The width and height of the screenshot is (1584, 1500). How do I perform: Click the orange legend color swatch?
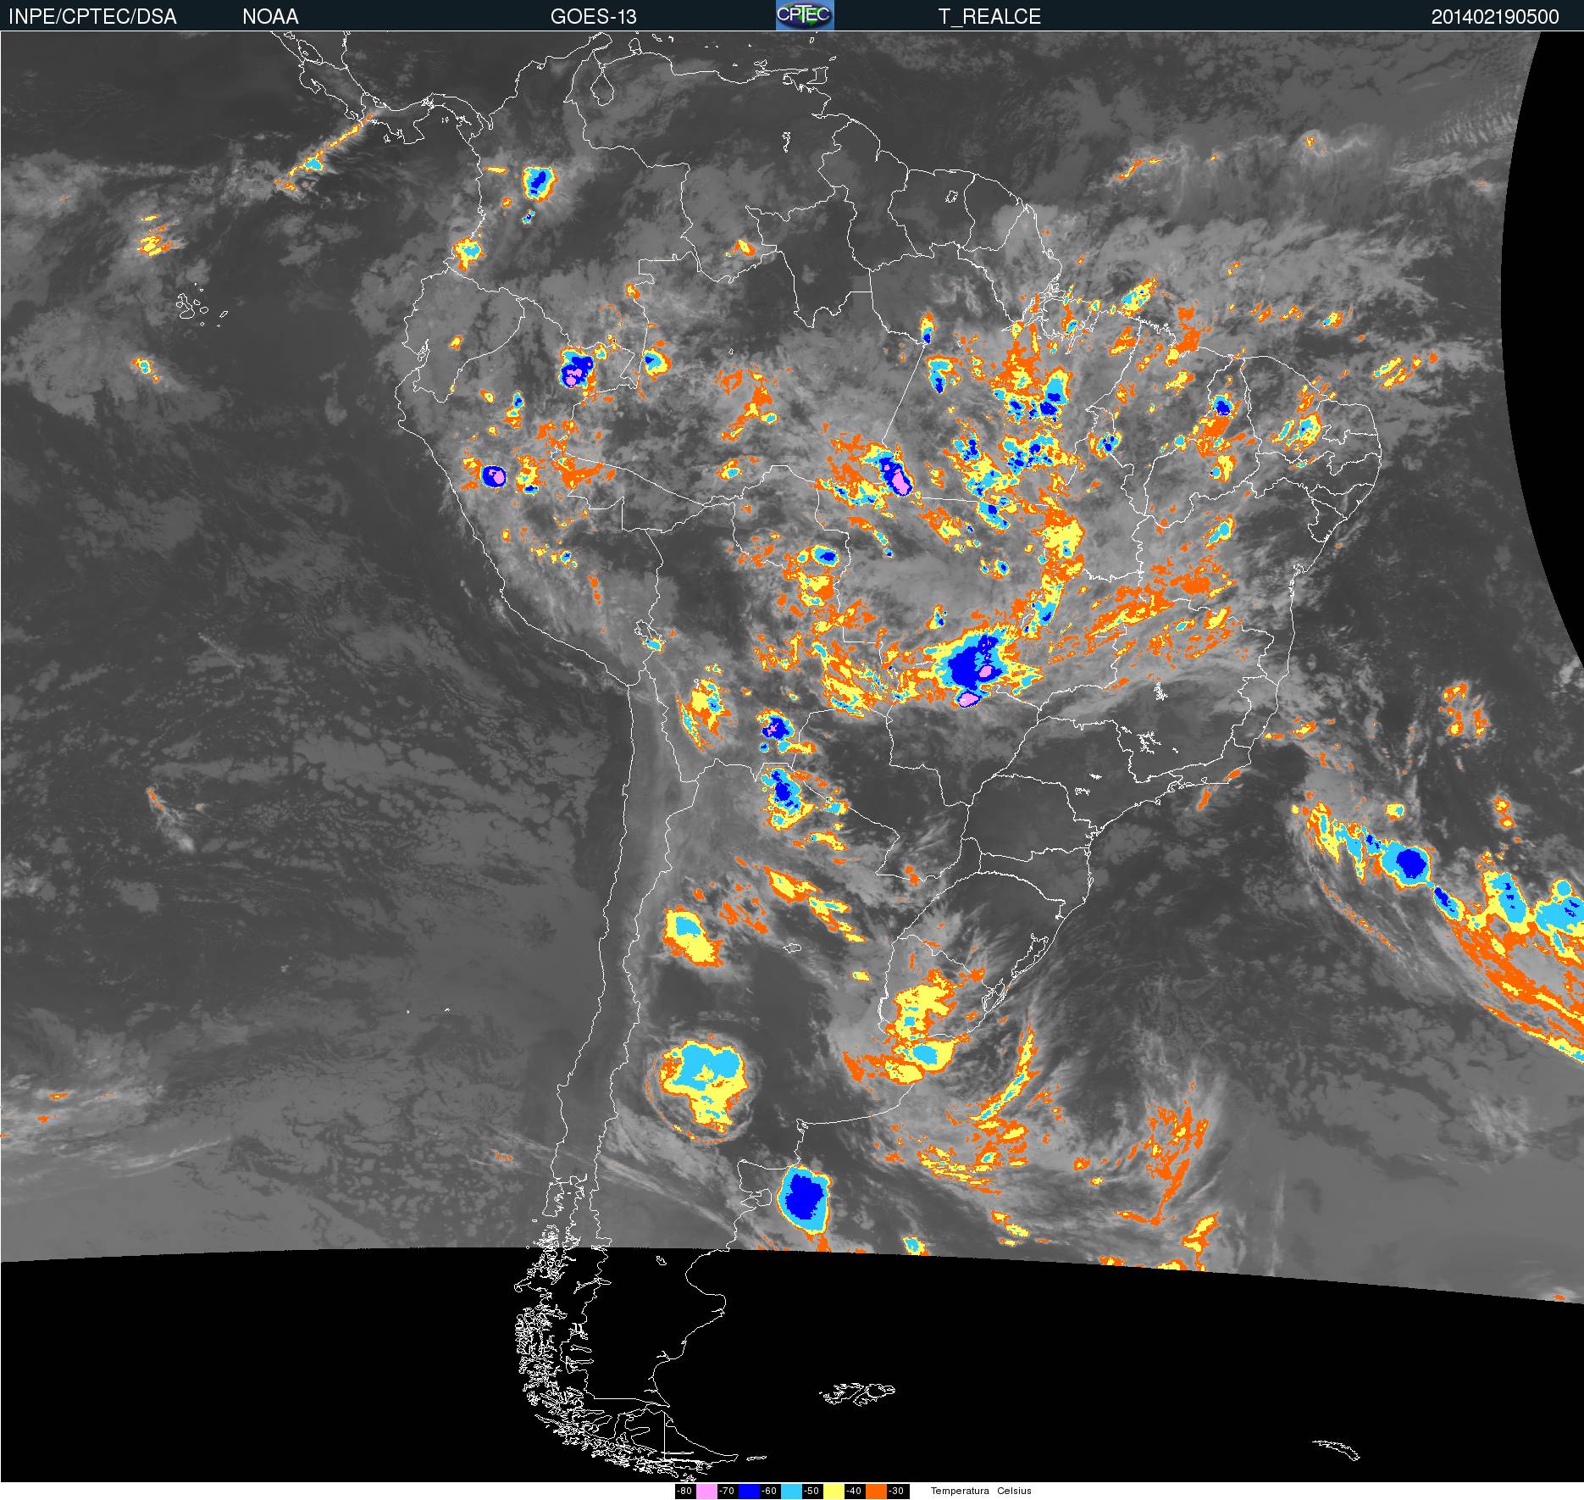tap(876, 1492)
